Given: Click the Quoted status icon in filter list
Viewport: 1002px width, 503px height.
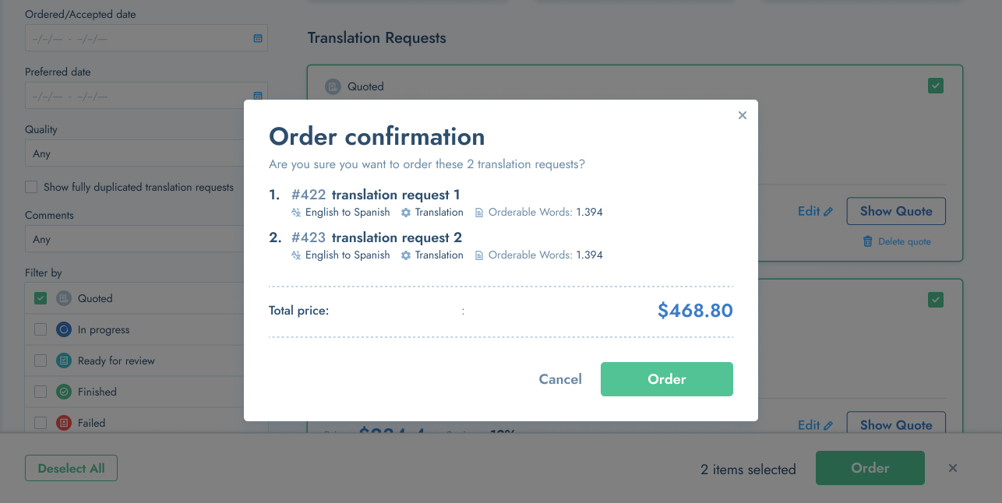Looking at the screenshot, I should click(x=64, y=298).
